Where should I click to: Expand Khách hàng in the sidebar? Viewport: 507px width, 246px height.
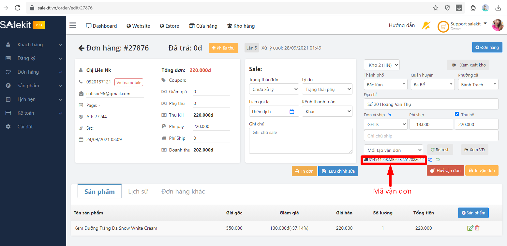point(33,45)
